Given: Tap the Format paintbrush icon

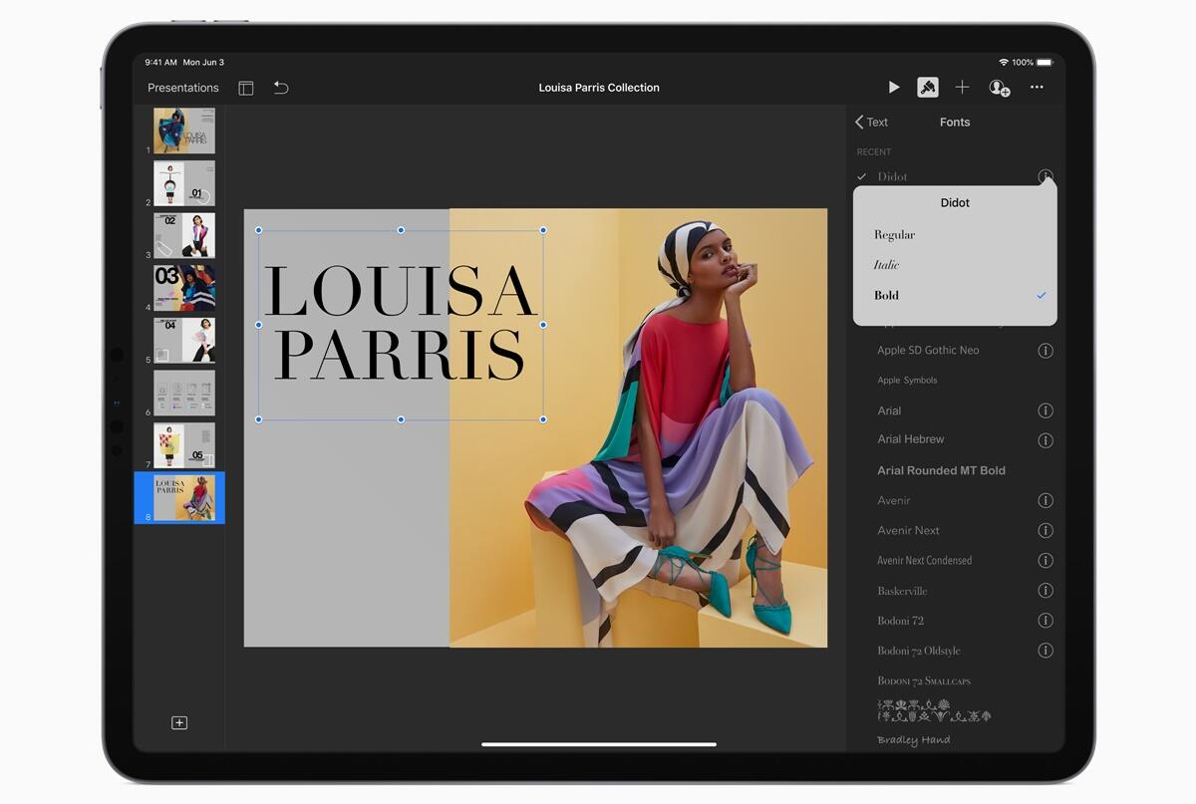Looking at the screenshot, I should coord(928,88).
